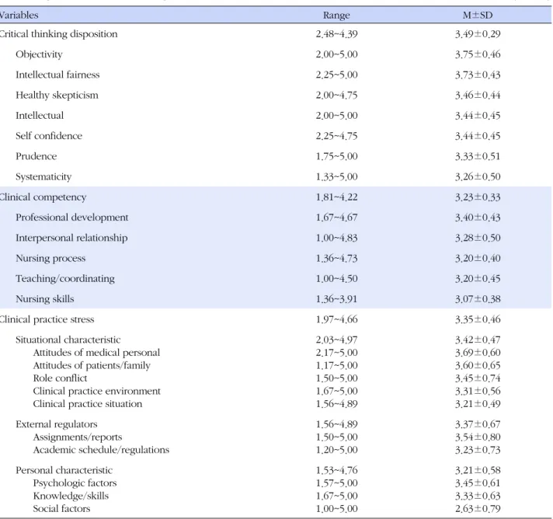
Task: Click the 'Prudence' row label
Action: click(x=36, y=156)
